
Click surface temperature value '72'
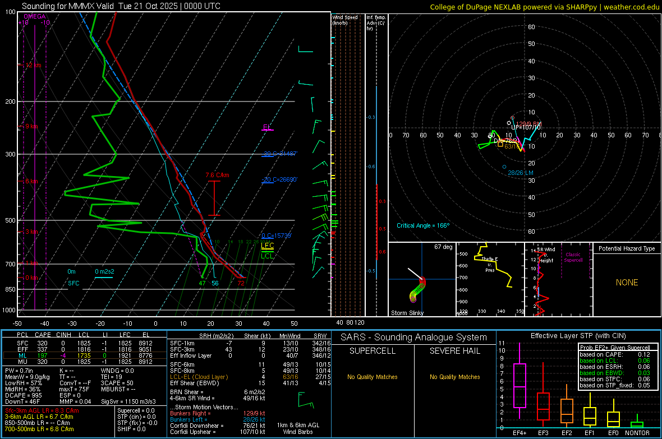(x=241, y=283)
